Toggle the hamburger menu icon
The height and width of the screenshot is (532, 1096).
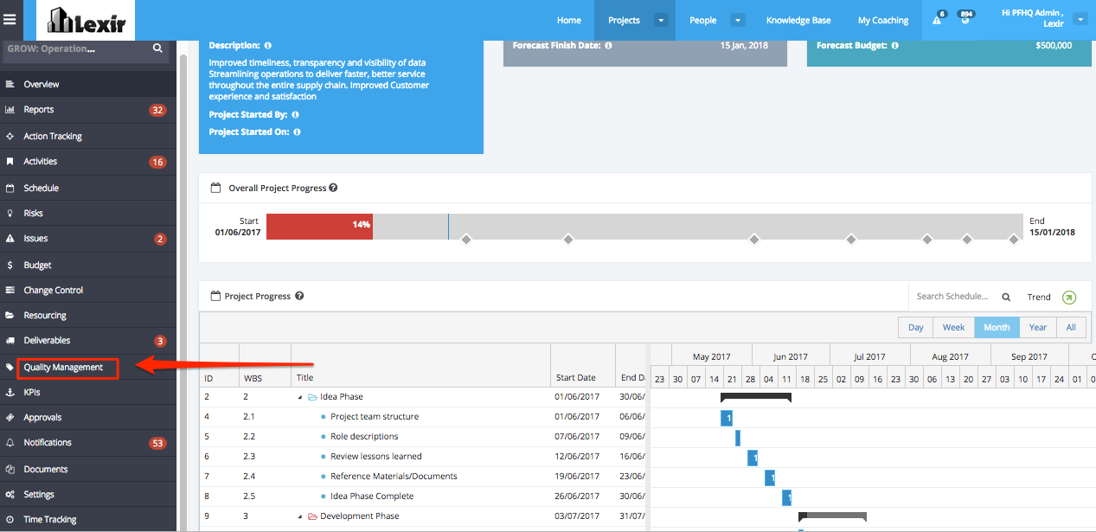10,19
